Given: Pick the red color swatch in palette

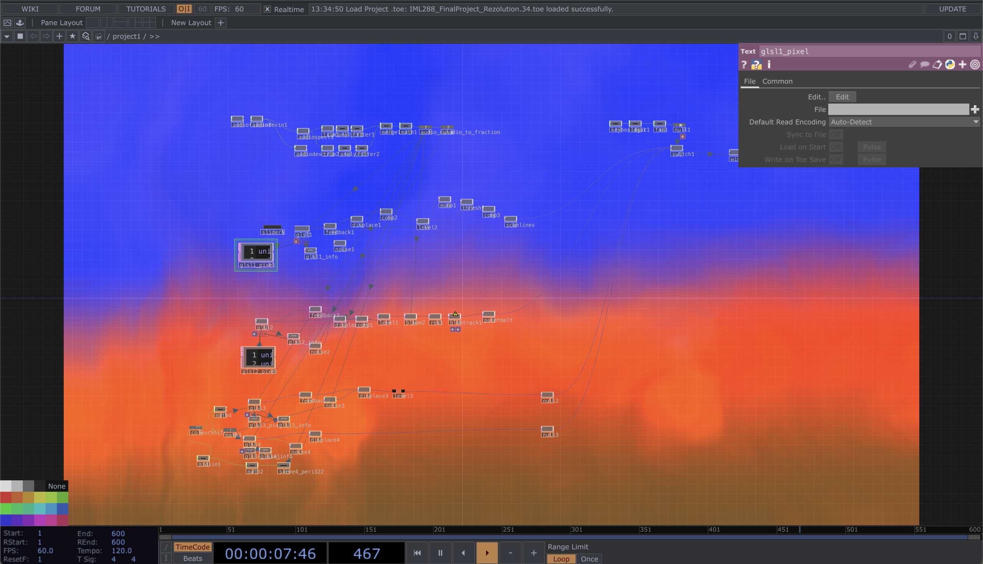Looking at the screenshot, I should pyautogui.click(x=6, y=498).
